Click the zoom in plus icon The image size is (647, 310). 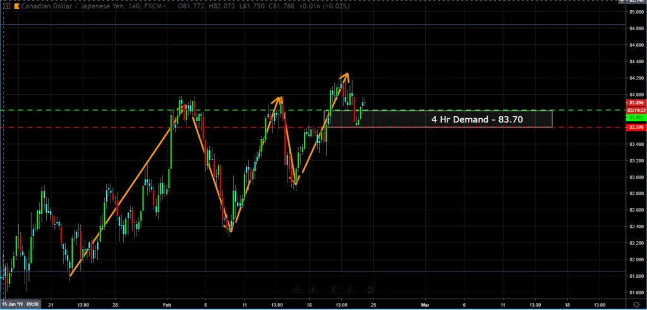312,289
